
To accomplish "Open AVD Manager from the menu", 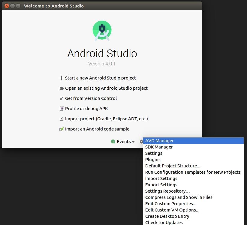I will [x=193, y=141].
